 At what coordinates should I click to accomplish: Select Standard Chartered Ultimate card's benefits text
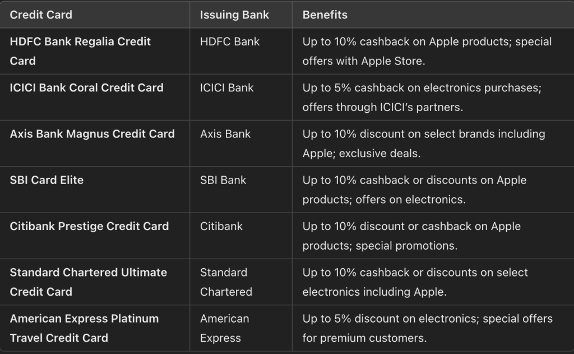415,282
